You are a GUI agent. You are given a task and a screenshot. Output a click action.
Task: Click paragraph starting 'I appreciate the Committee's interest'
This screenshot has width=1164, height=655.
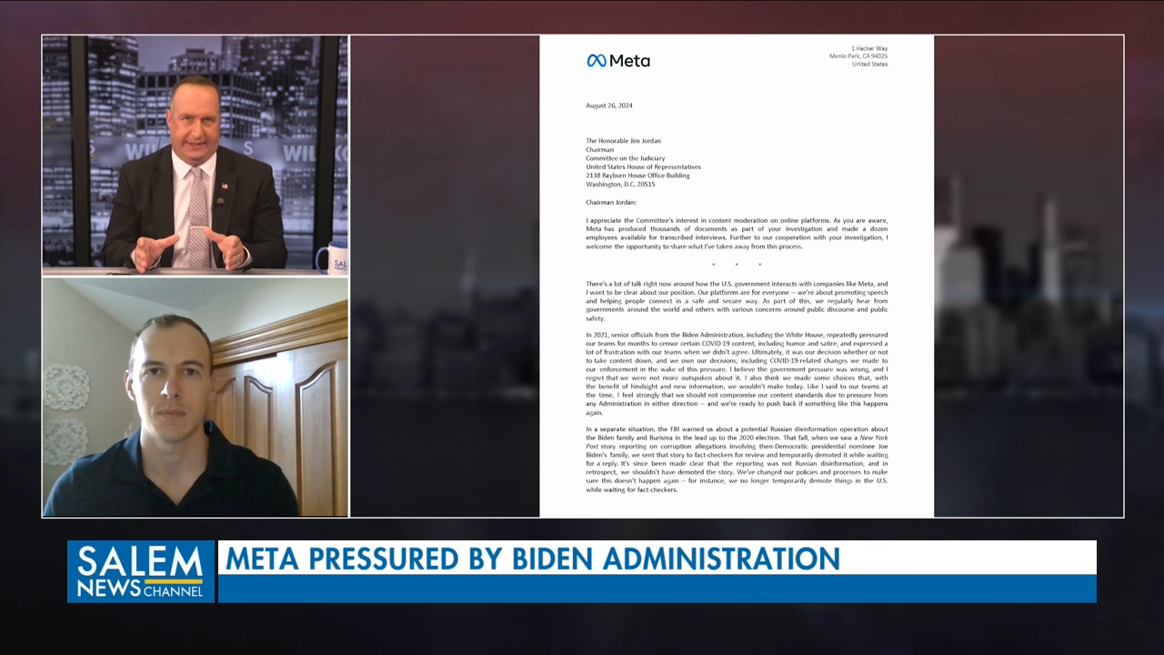[737, 233]
